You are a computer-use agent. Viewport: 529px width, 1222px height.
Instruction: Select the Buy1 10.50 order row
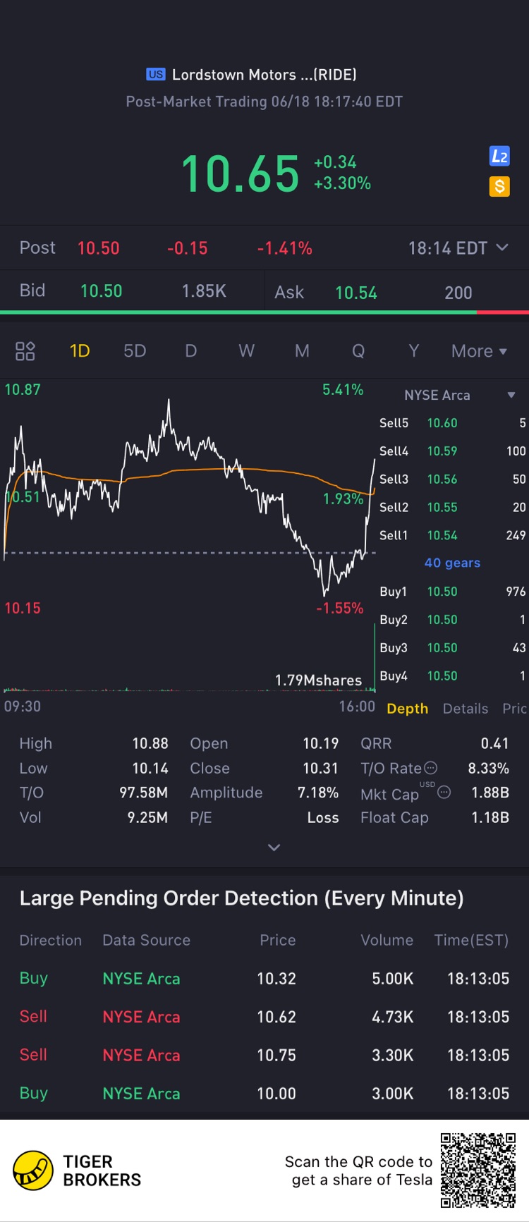click(x=452, y=592)
